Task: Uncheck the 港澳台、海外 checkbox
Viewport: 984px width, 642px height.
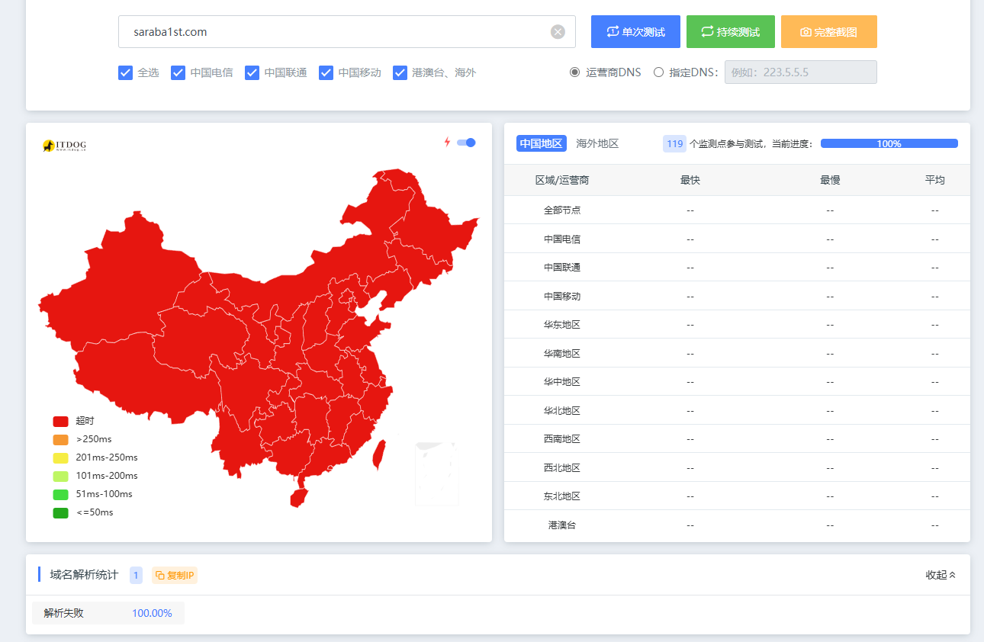Action: point(400,72)
